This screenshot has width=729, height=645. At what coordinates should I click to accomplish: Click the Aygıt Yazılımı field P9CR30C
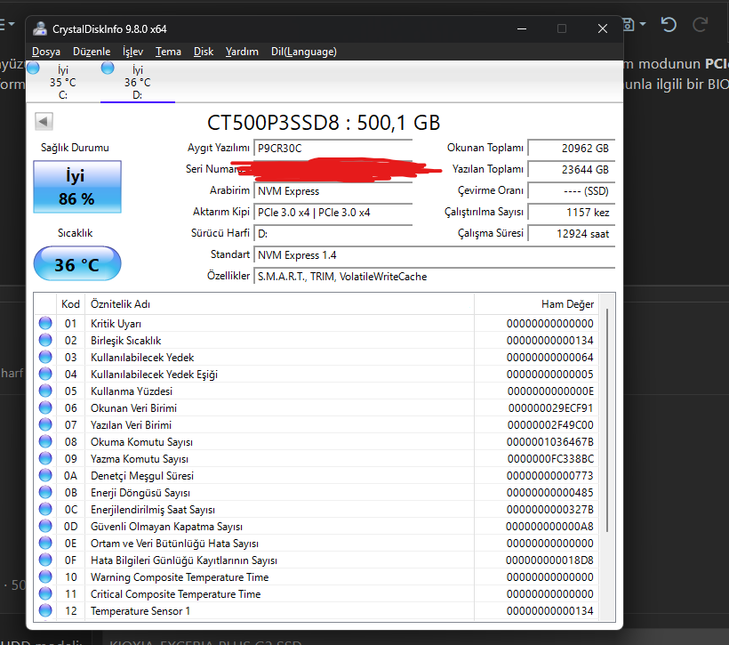332,148
